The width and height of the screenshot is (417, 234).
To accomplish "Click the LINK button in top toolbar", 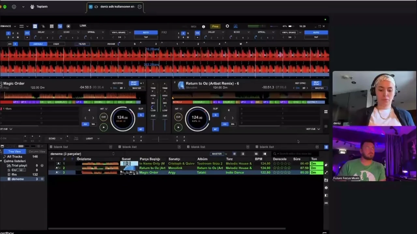I will pos(83,26).
